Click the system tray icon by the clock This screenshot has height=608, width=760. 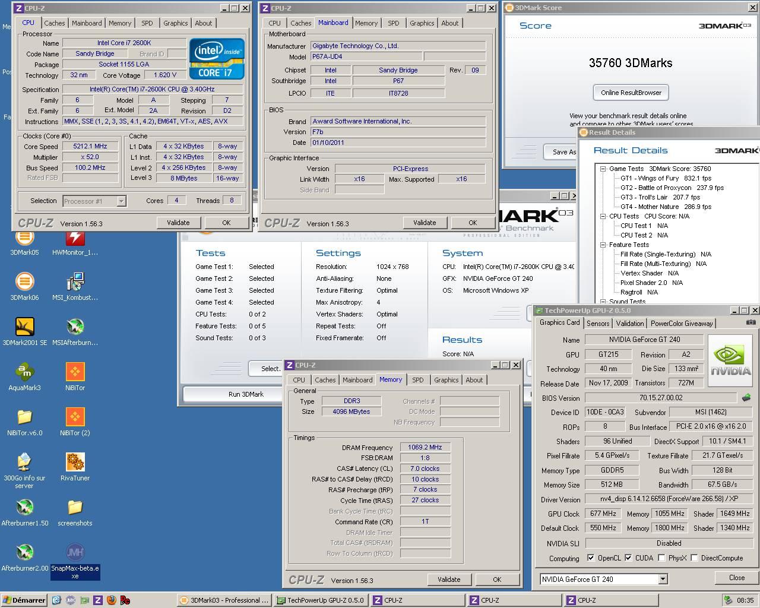pos(728,600)
